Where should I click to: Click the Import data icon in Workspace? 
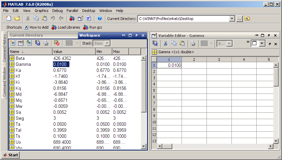pos(29,43)
